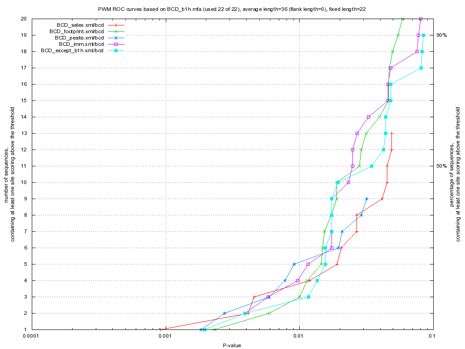Click the red plus marker in legend
This screenshot has height=349, width=465.
(116, 25)
